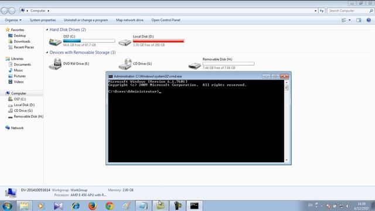375x211 pixels.
Task: Go forward with the Forward arrow button
Action: 12,11
